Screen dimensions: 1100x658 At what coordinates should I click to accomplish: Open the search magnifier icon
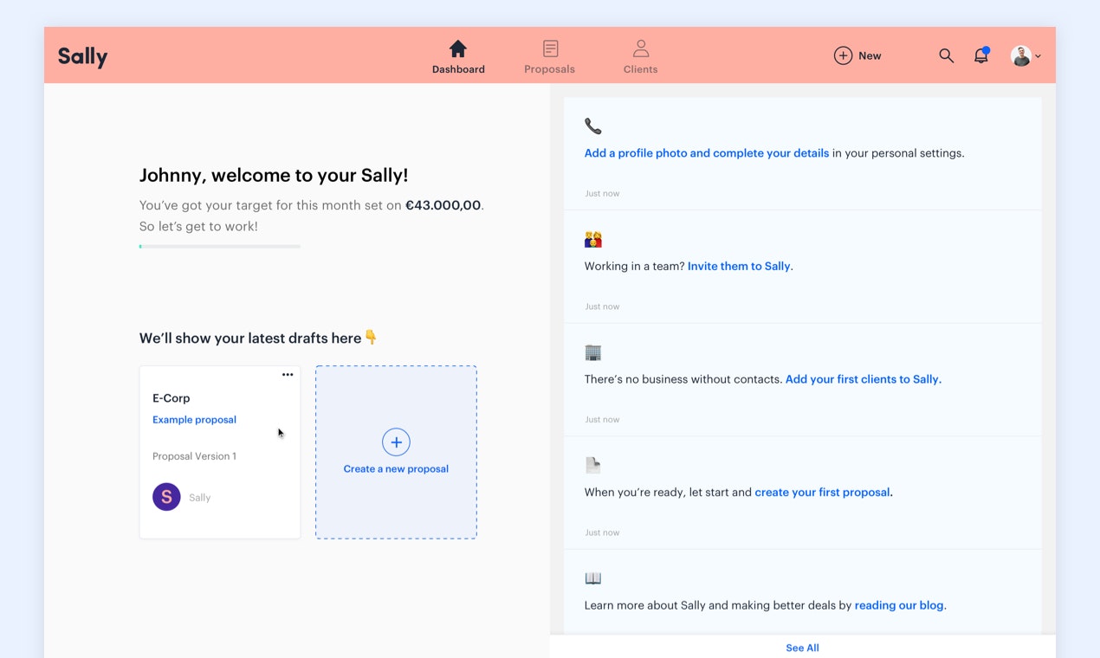click(946, 55)
